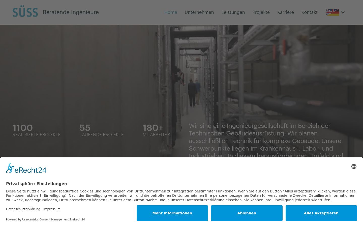Click the eRecht24 logo
Image resolution: width=363 pixels, height=227 pixels.
tap(26, 168)
